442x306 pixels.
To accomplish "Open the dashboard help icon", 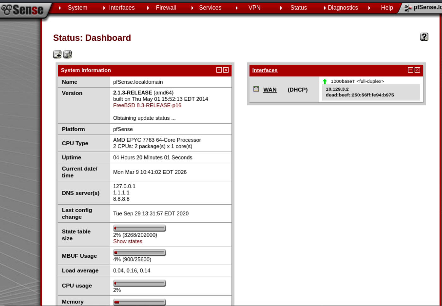I will (424, 37).
